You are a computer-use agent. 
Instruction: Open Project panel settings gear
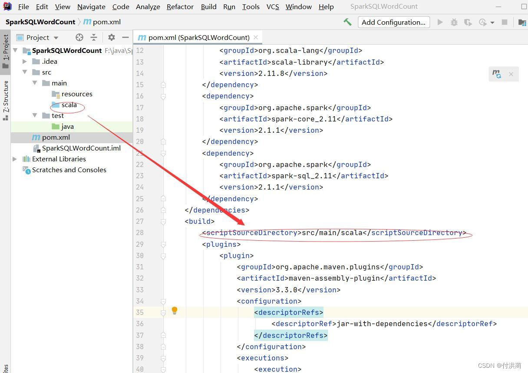pyautogui.click(x=112, y=37)
